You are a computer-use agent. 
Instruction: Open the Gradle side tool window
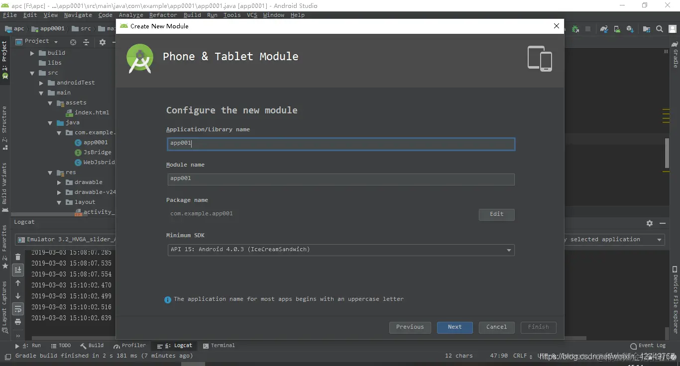[x=675, y=55]
